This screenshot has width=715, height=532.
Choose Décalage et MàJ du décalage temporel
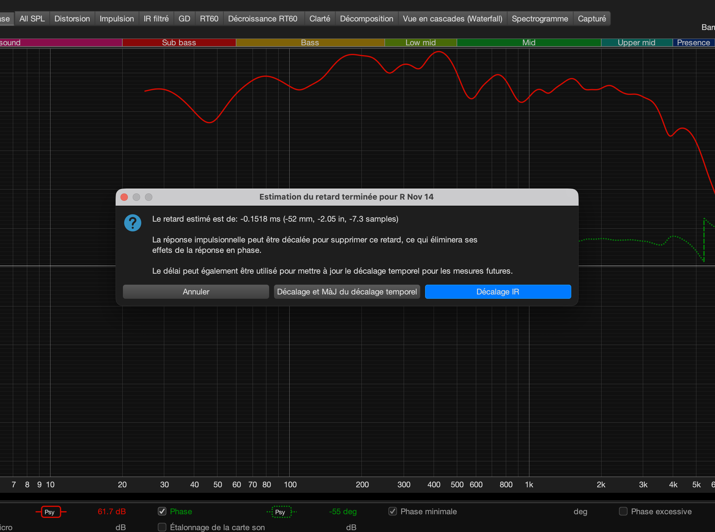pyautogui.click(x=347, y=292)
